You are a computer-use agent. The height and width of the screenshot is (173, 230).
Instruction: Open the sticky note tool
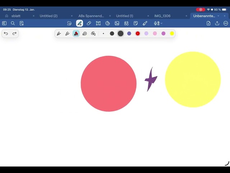click(135, 23)
